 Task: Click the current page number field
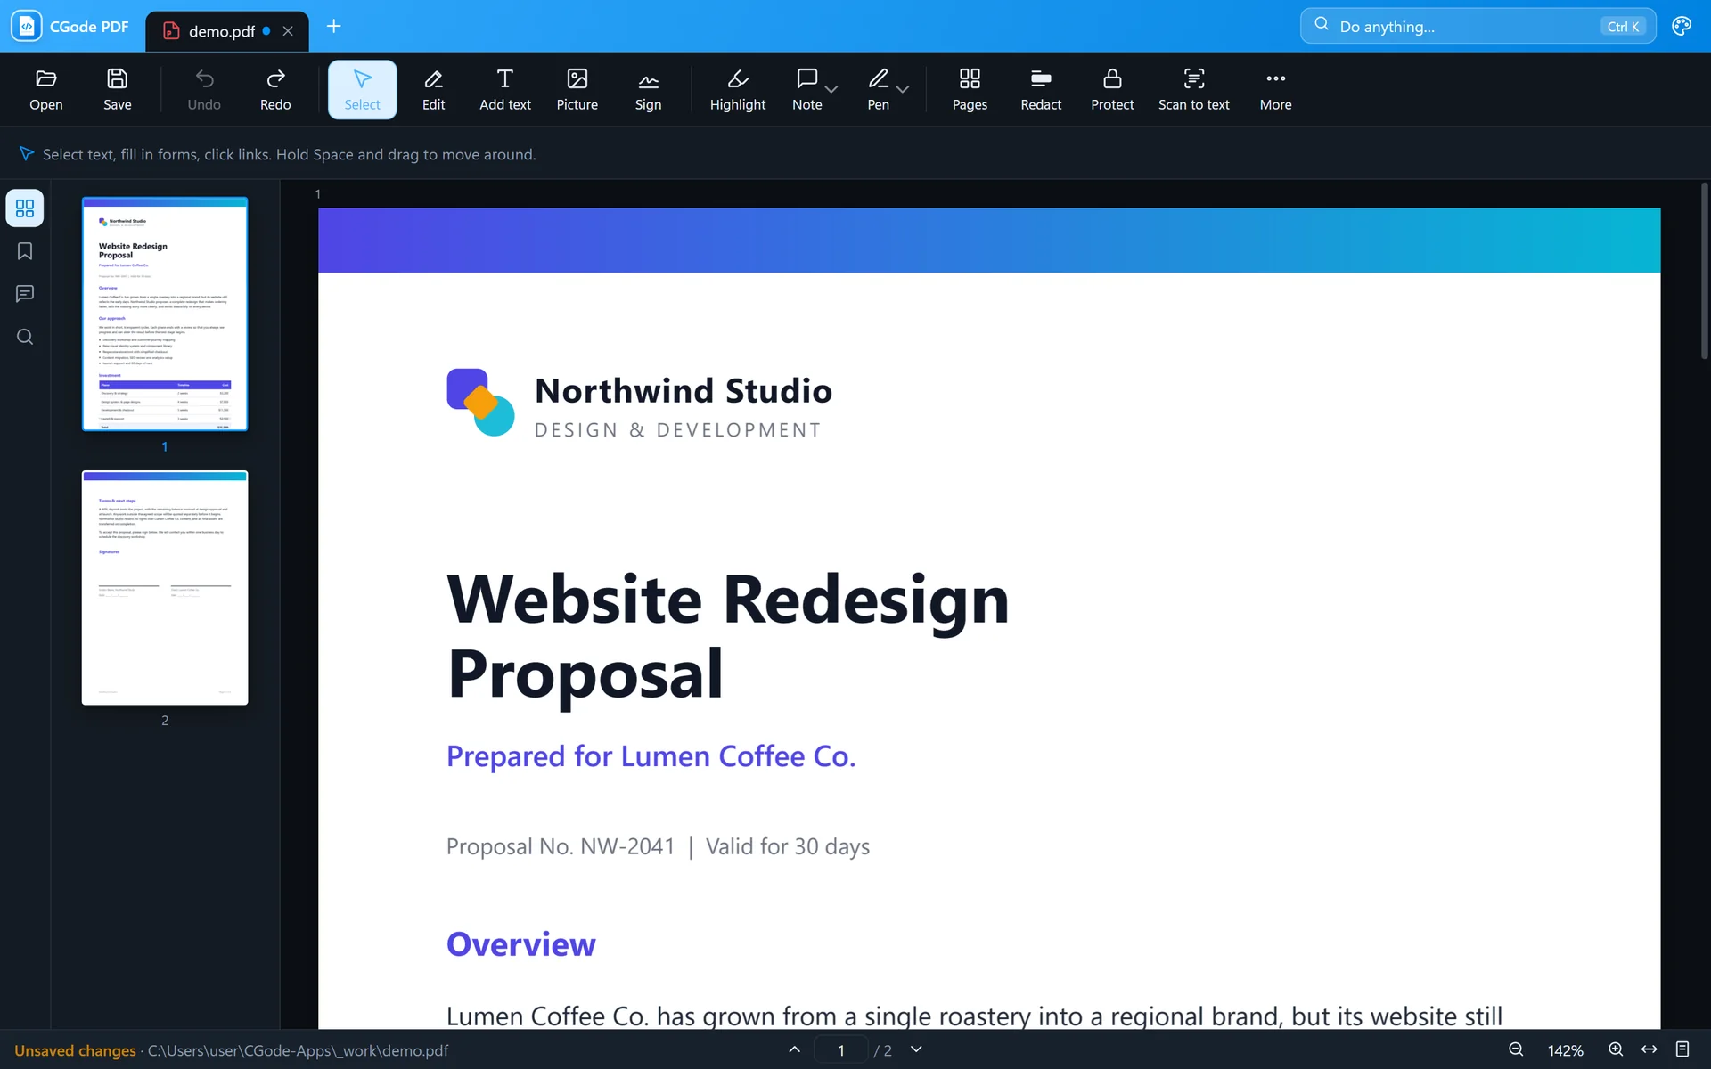[840, 1049]
